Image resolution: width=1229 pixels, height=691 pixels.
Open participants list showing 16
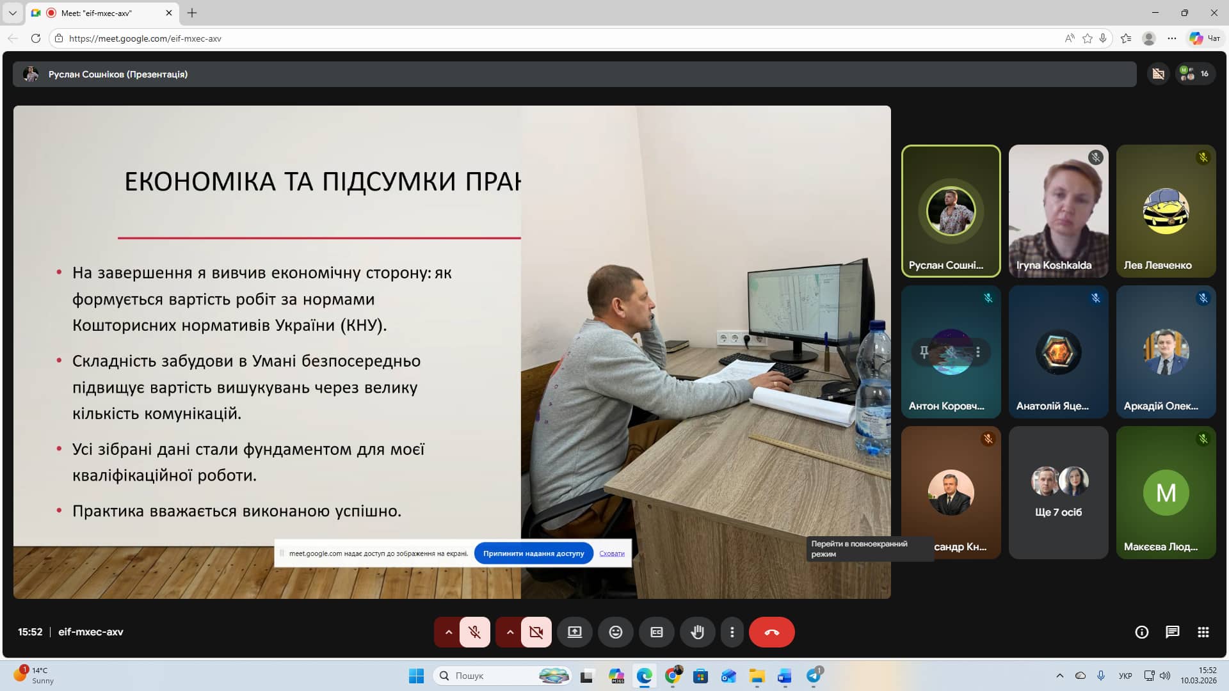pos(1195,74)
